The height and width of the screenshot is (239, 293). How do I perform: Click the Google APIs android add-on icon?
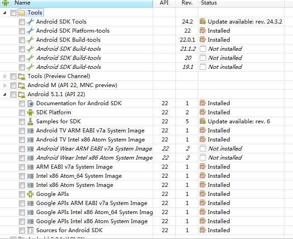(30, 194)
